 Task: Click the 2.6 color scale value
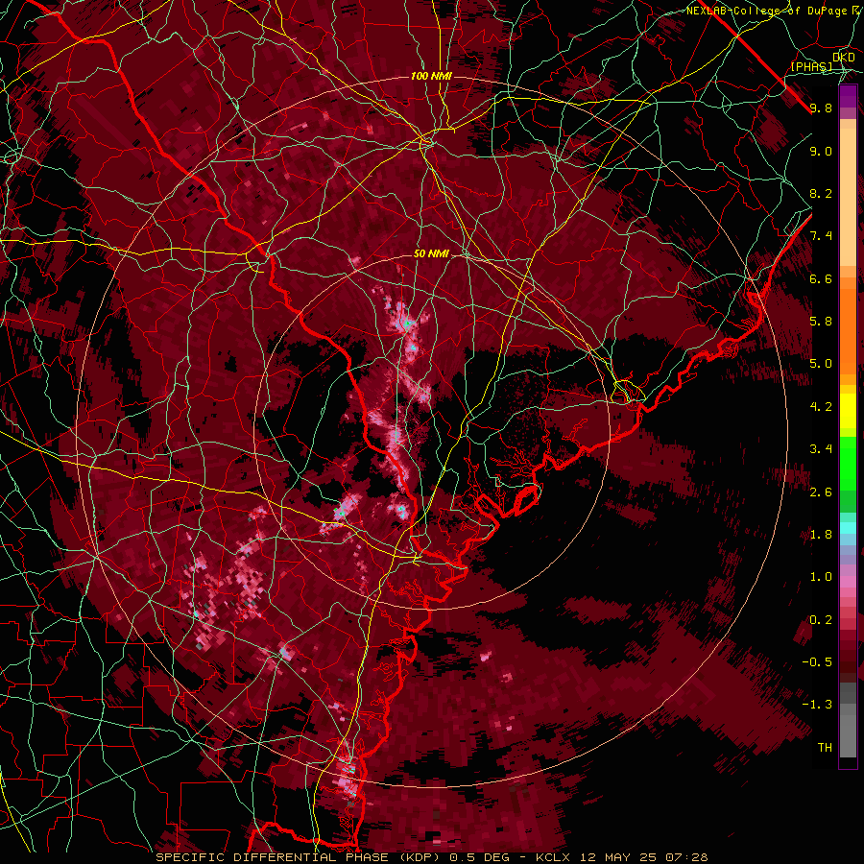[x=821, y=492]
